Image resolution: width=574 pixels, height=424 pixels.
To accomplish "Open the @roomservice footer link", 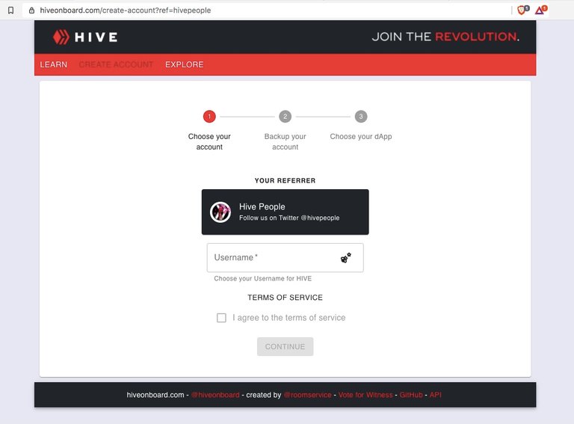I will coord(307,395).
